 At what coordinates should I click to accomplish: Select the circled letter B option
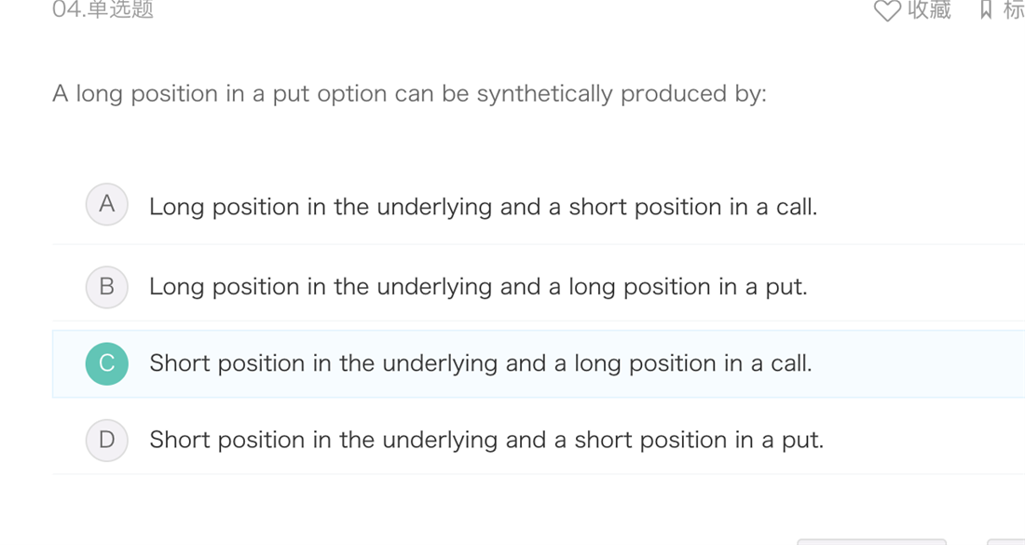106,287
